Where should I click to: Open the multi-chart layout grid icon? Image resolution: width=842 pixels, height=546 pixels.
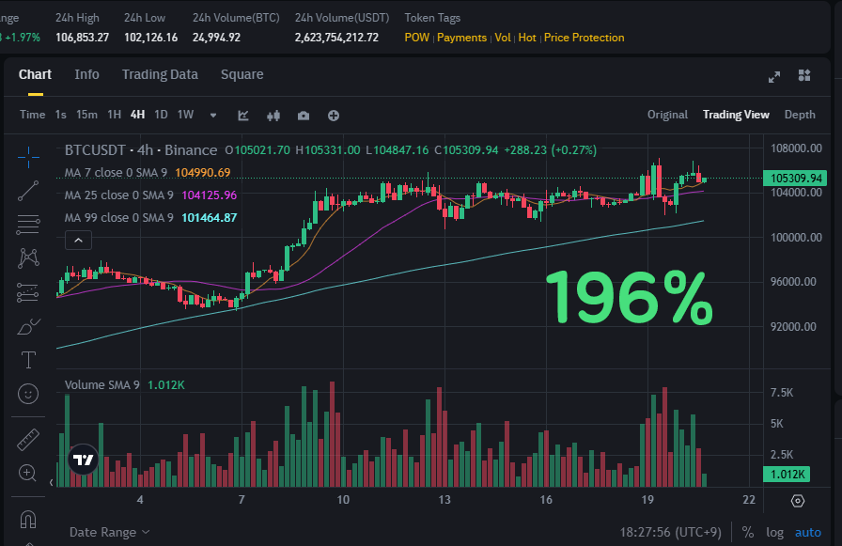(x=804, y=75)
